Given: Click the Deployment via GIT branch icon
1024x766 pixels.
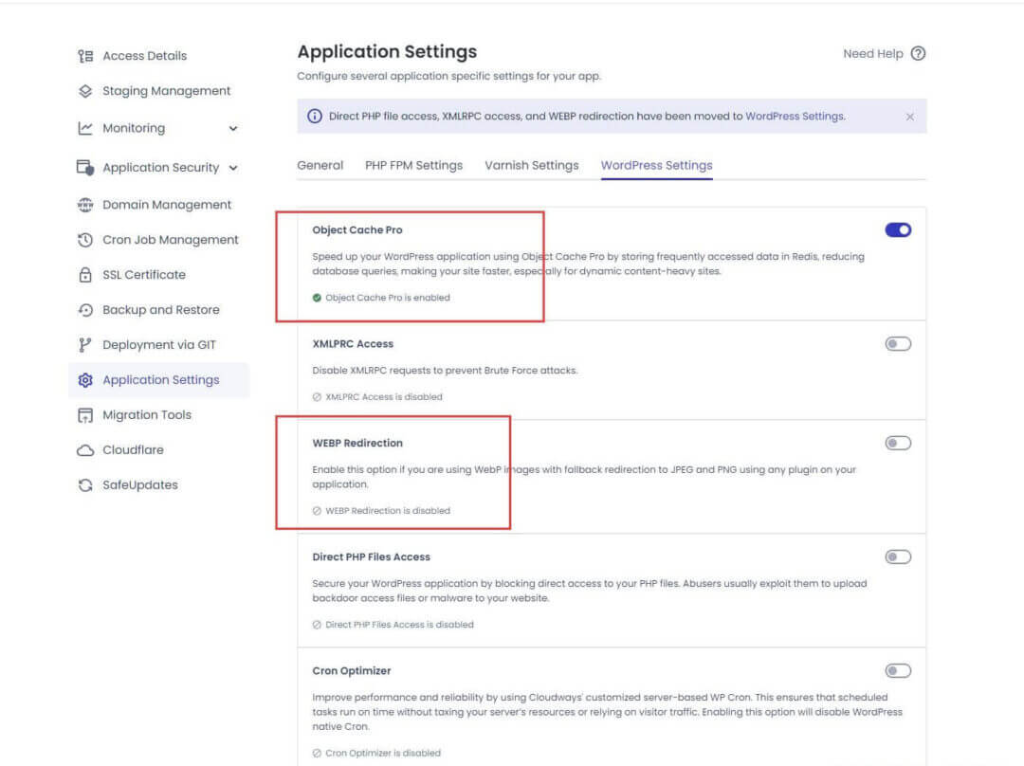Looking at the screenshot, I should coord(85,345).
